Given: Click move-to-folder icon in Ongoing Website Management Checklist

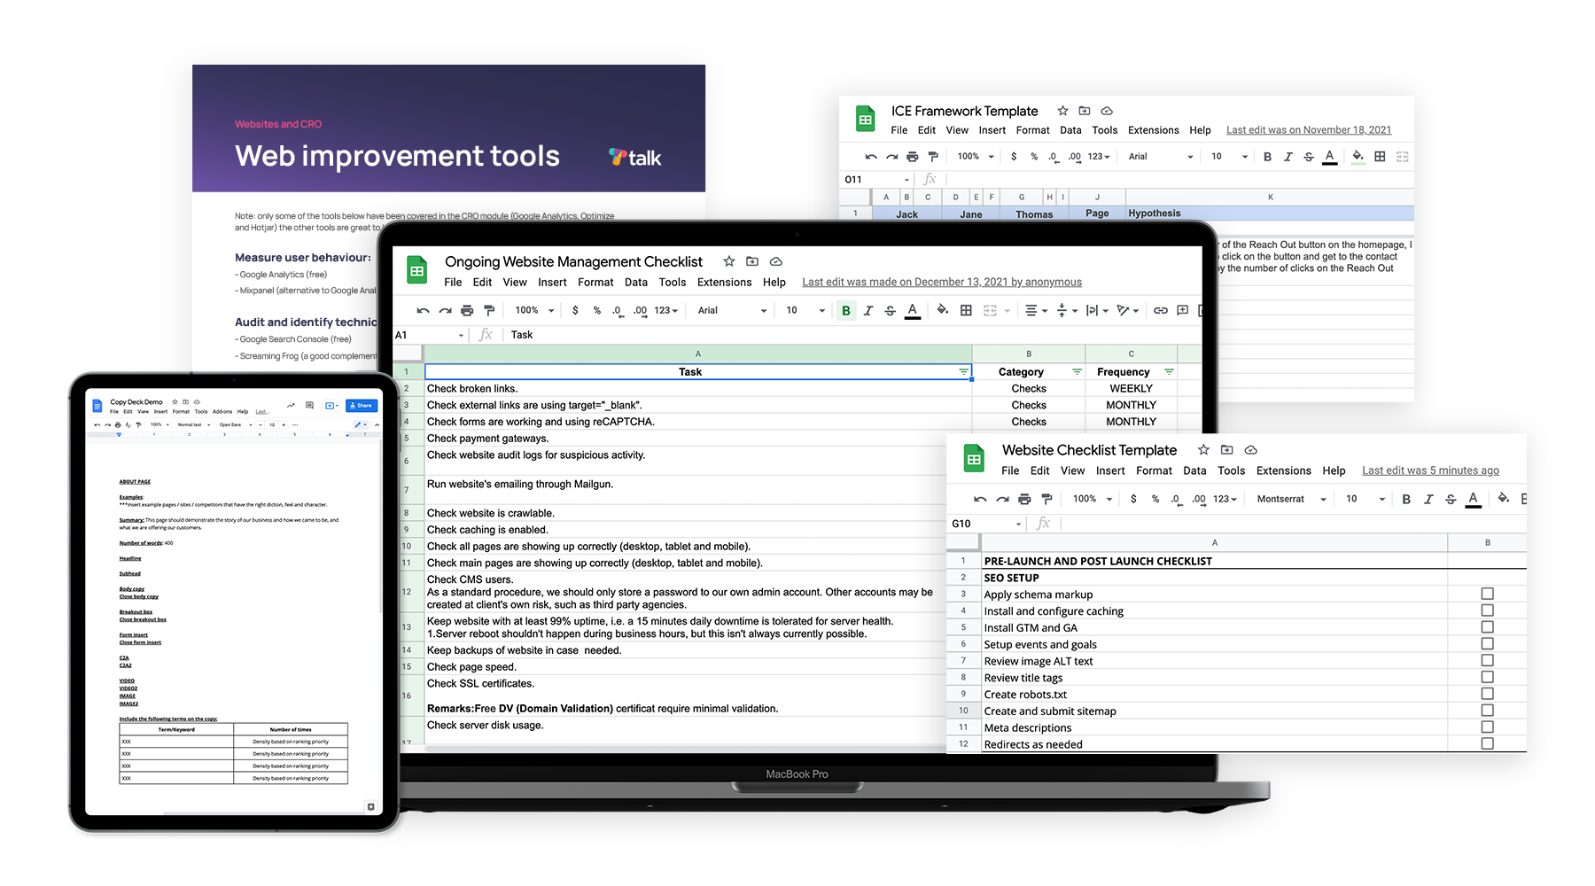Looking at the screenshot, I should [x=752, y=261].
